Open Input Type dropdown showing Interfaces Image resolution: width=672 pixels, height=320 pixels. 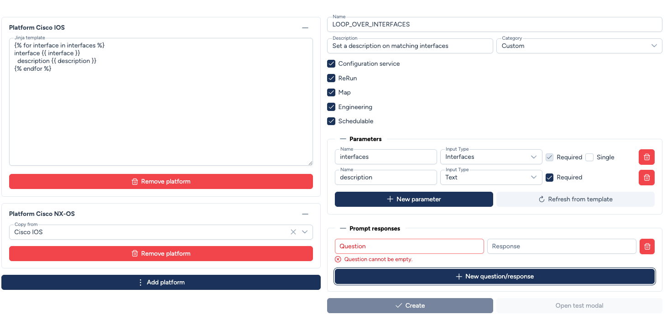[x=491, y=157]
